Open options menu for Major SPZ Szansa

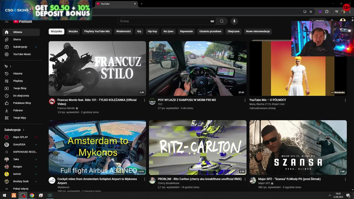click(x=345, y=179)
